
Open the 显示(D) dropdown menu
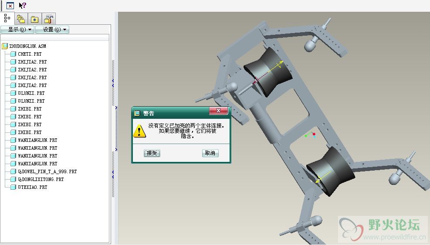point(17,29)
